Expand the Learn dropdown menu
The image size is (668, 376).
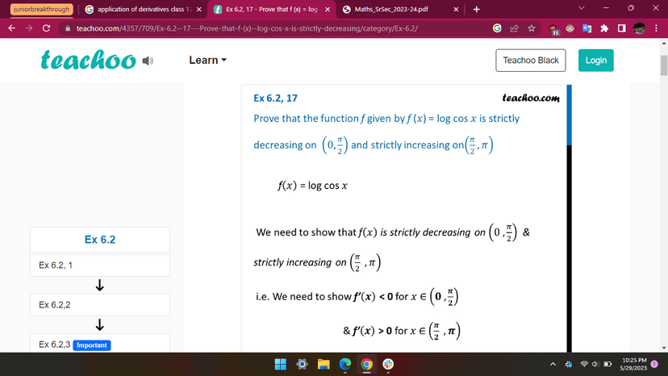pyautogui.click(x=207, y=61)
